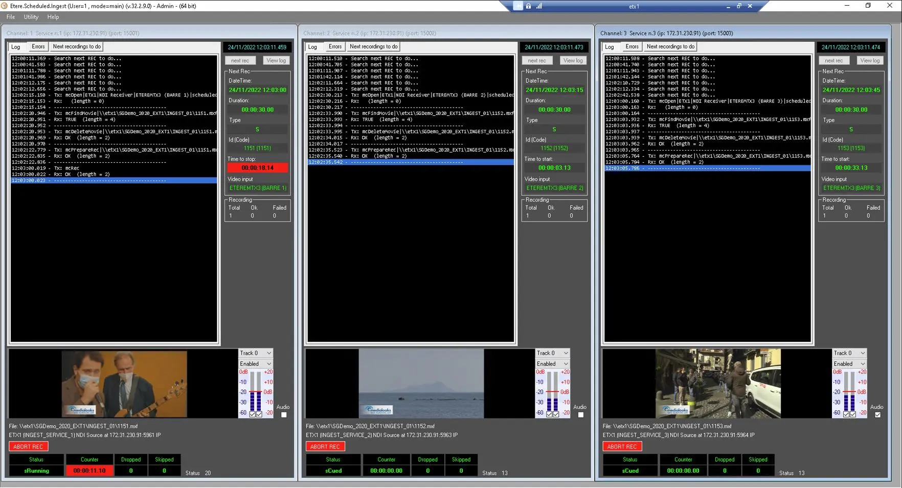902x488 pixels.
Task: Enable the Audio checkbox for Channel 1
Action: point(284,415)
